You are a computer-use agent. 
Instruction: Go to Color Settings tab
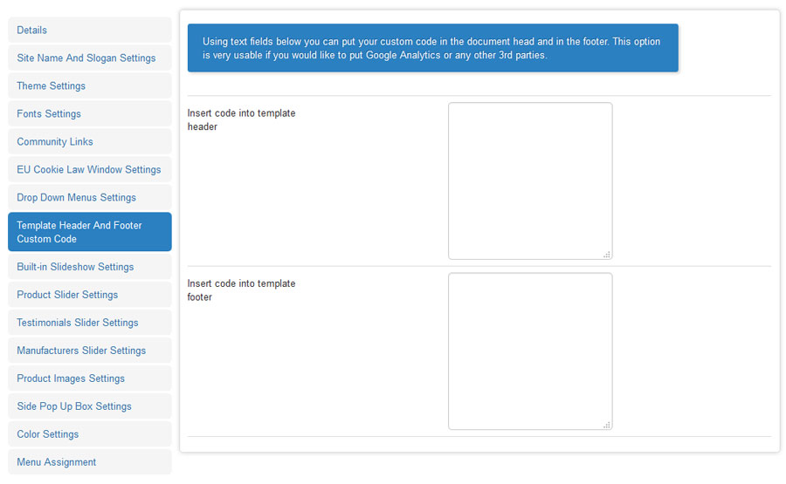(90, 434)
